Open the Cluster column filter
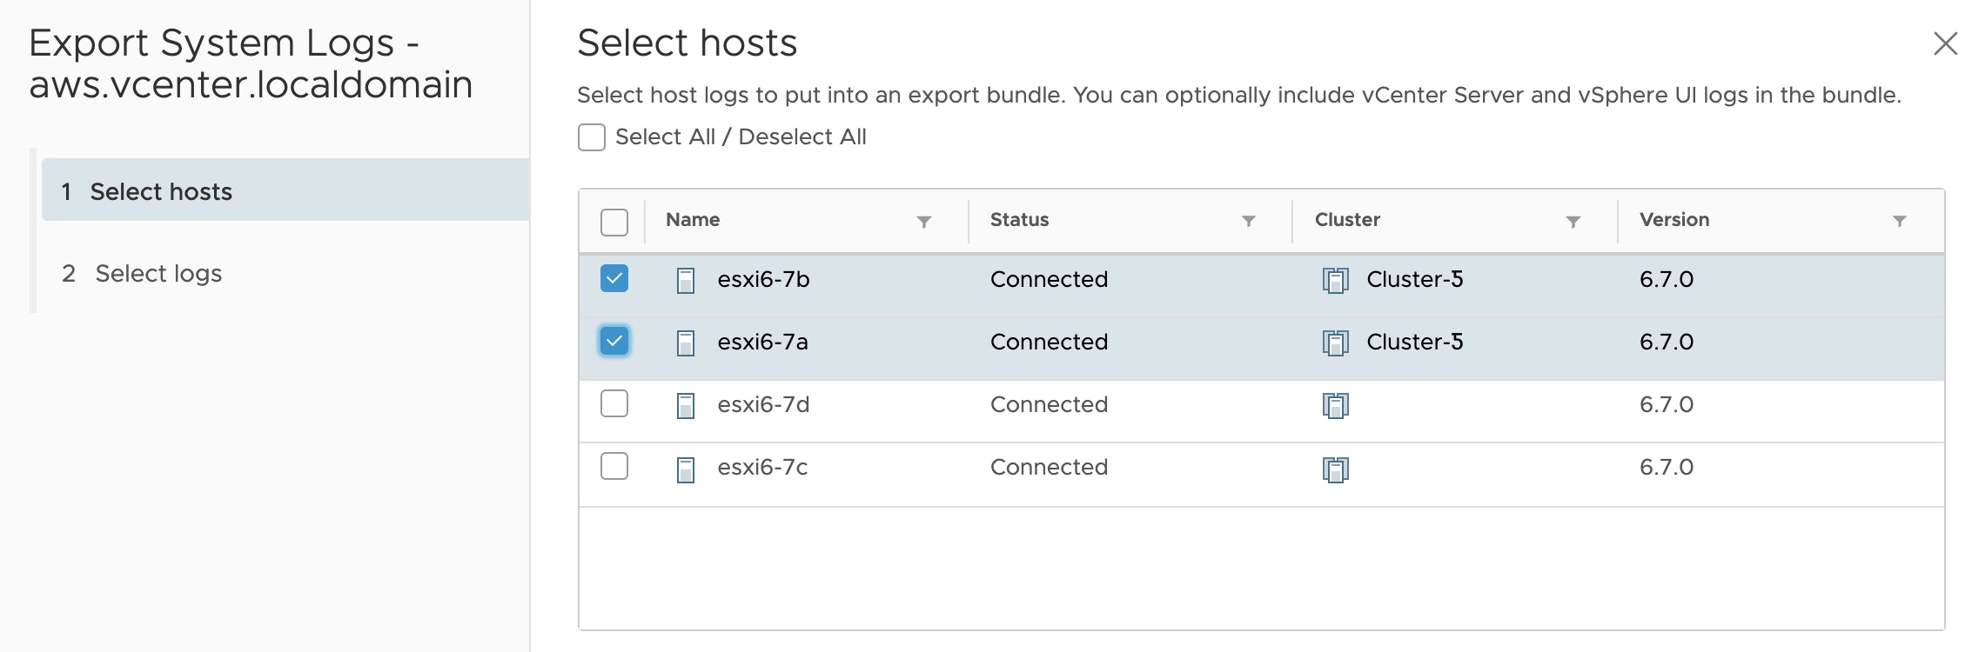Image resolution: width=1972 pixels, height=652 pixels. (1573, 222)
